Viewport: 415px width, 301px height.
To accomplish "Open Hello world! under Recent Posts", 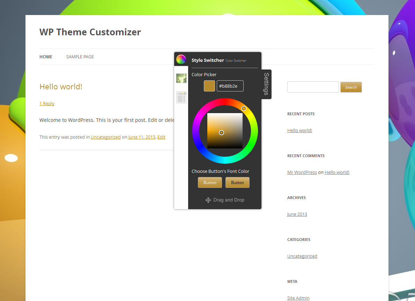I will click(x=299, y=131).
